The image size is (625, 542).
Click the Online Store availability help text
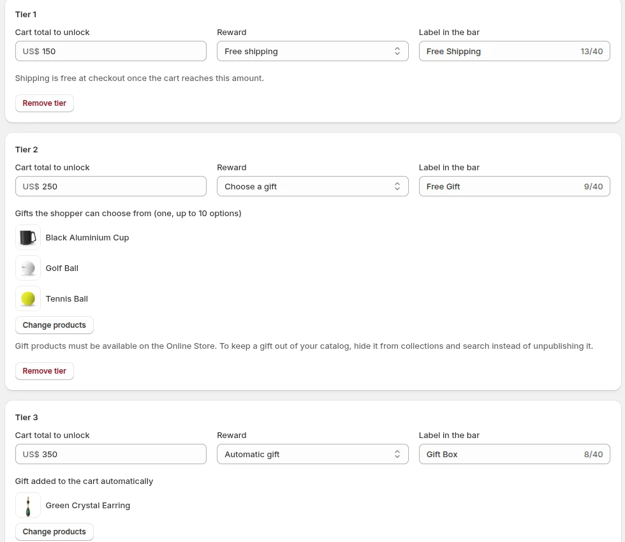(x=304, y=346)
